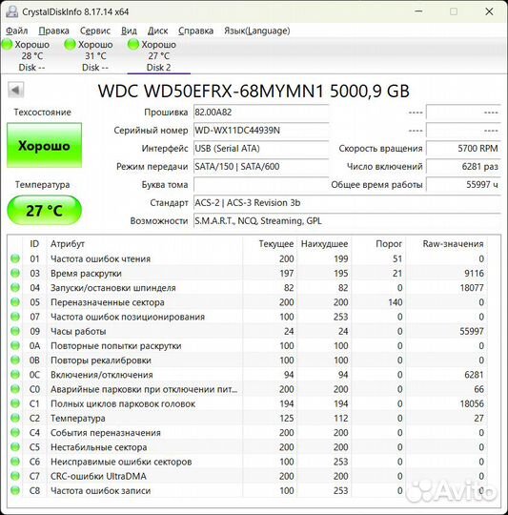Switch to the first disk tab at 28 °C
The width and height of the screenshot is (508, 515).
click(x=31, y=56)
